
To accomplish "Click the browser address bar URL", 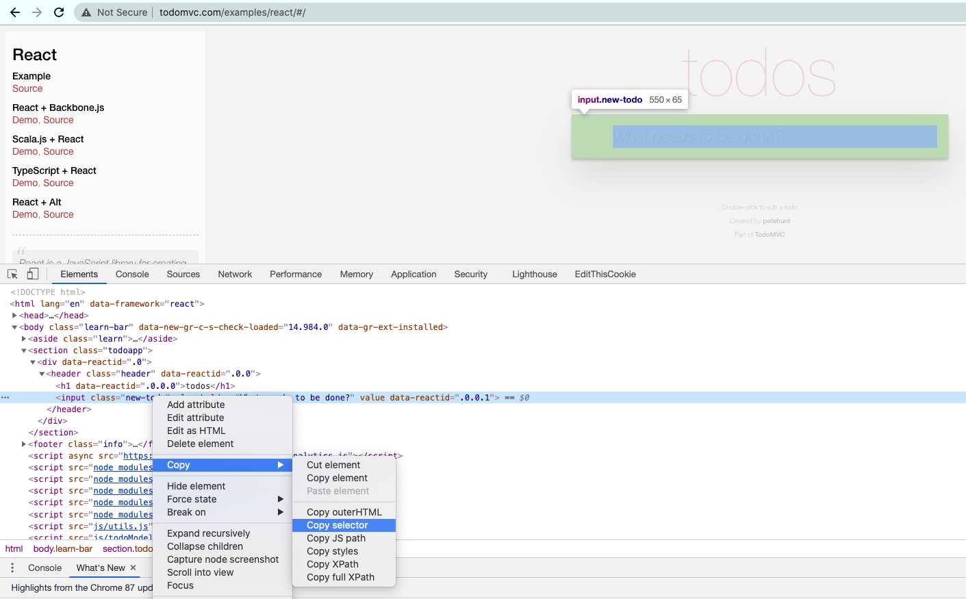I will tap(233, 12).
